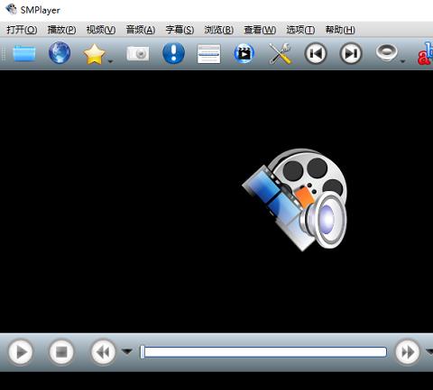Open preferences with the wrench and screwdriver icon

click(x=280, y=53)
